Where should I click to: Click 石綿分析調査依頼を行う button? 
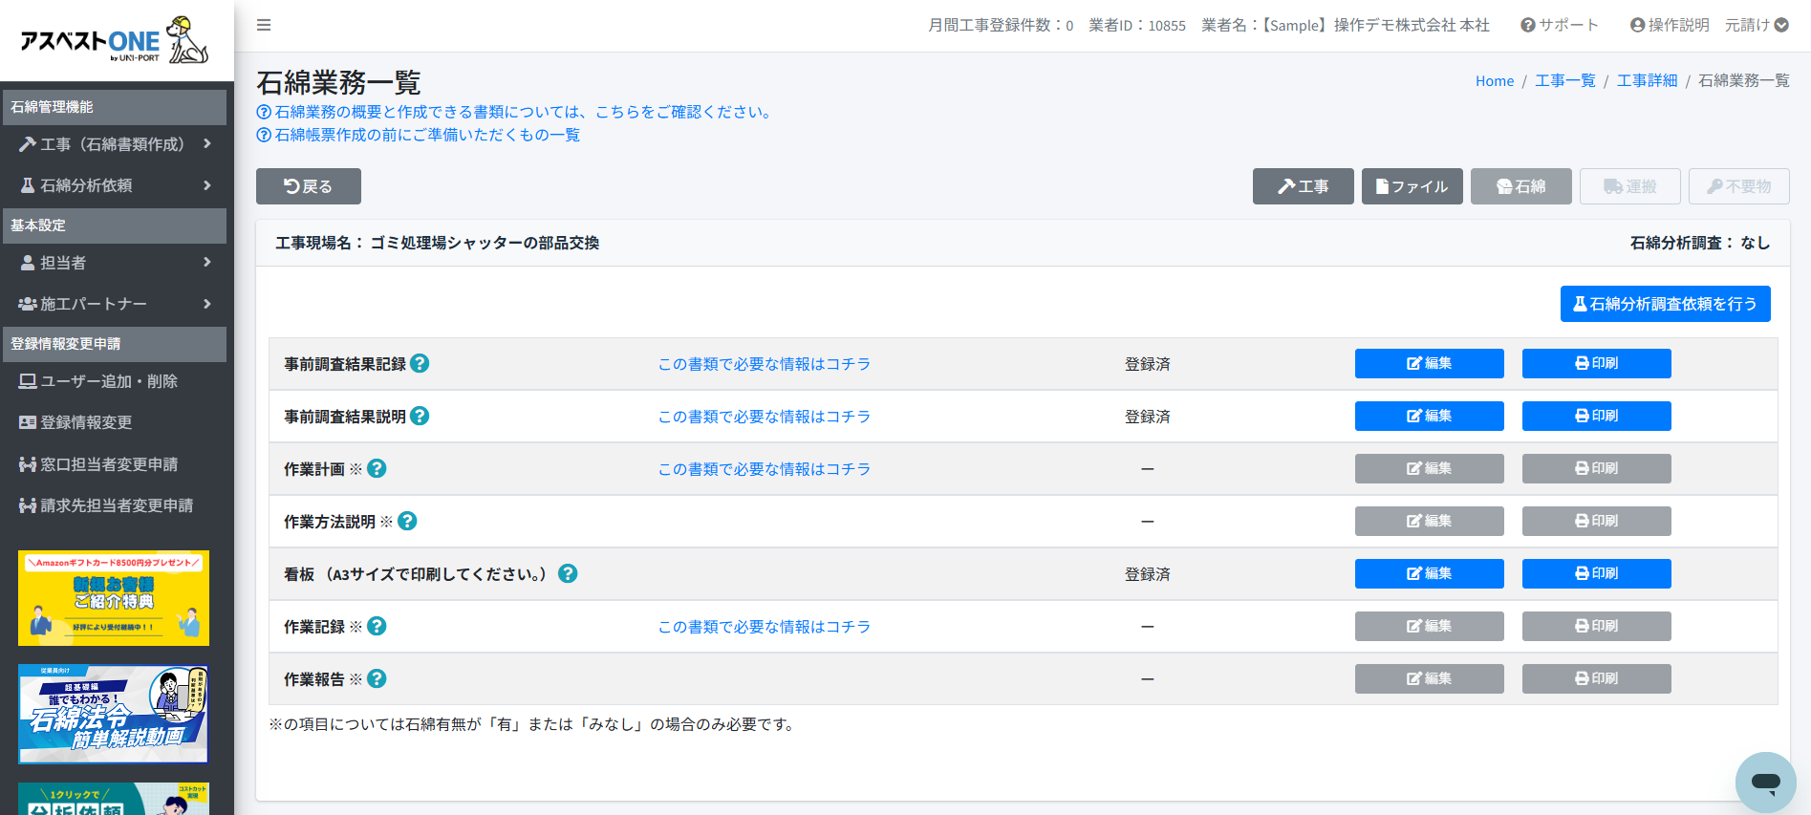(1665, 304)
